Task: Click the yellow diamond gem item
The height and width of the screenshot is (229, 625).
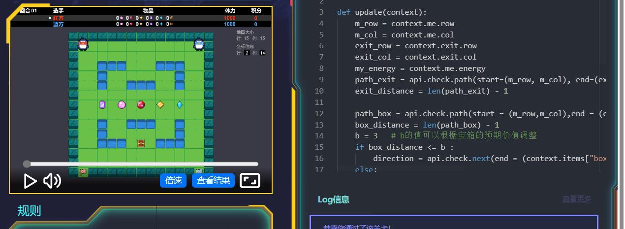Action: (x=160, y=104)
